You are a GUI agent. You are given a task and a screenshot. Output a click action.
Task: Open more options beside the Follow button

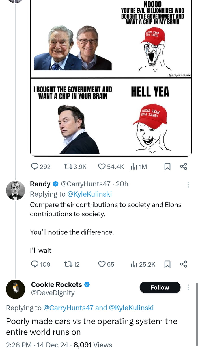point(188,288)
